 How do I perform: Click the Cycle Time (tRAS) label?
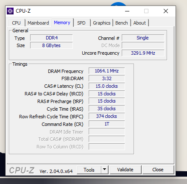pos(65,109)
